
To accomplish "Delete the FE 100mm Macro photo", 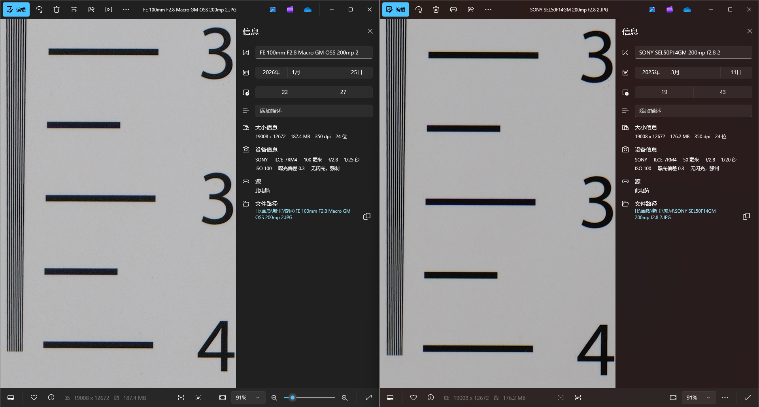I will (57, 9).
